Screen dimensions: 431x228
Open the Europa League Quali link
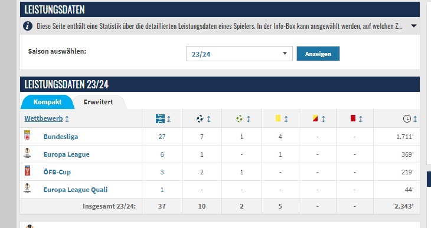tap(76, 190)
